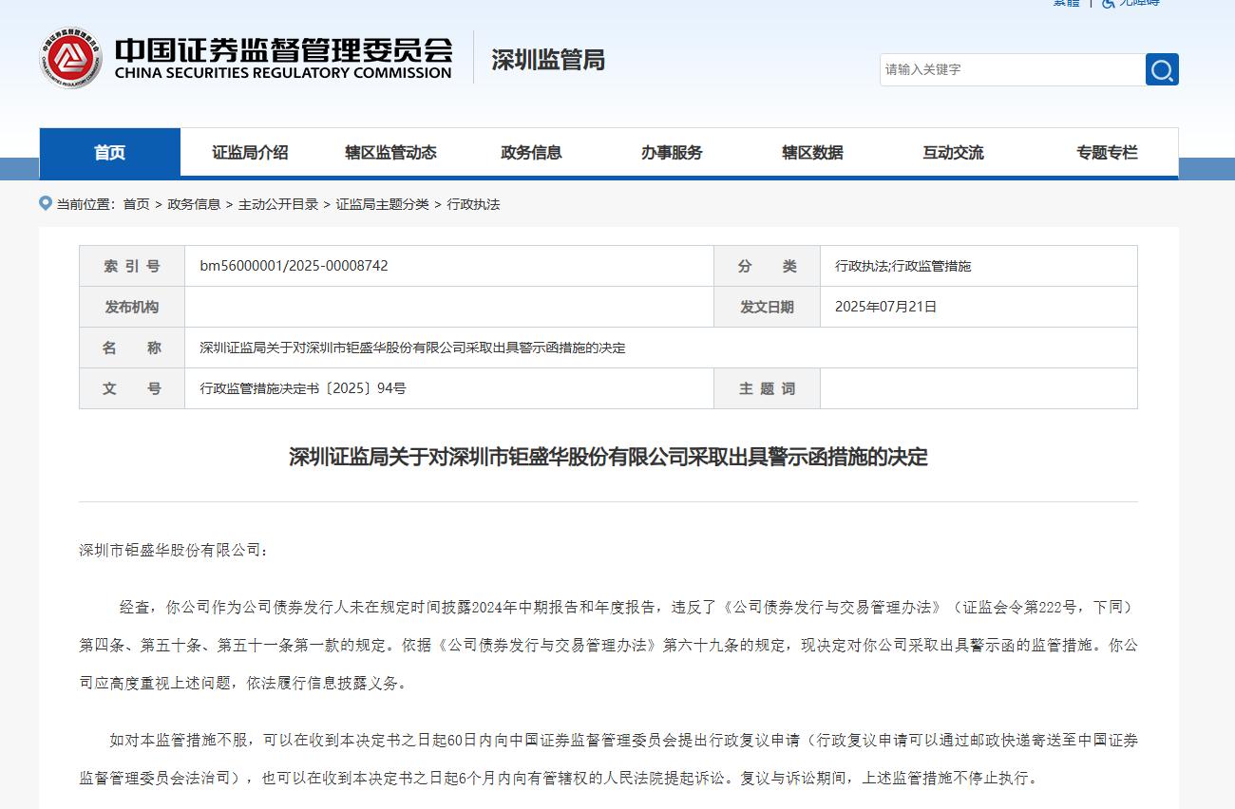The image size is (1235, 809).
Task: Click the 行政执法 breadcrumb link
Action: (473, 204)
